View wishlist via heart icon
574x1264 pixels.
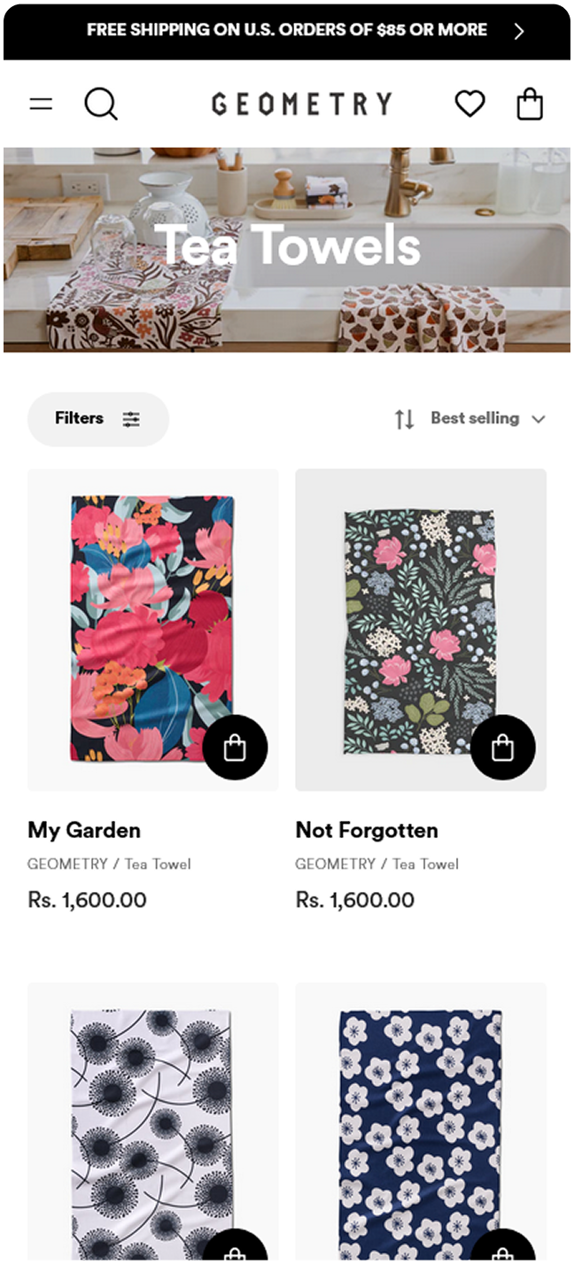pos(469,105)
